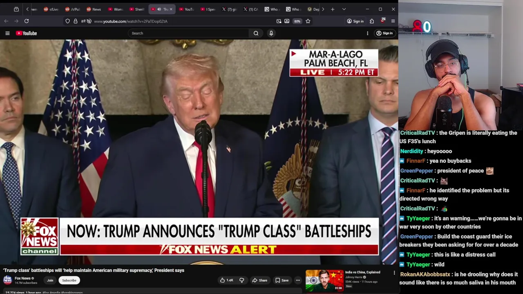Switch to the (7) X tab
Screen dimensions: 523x294
(x=229, y=9)
